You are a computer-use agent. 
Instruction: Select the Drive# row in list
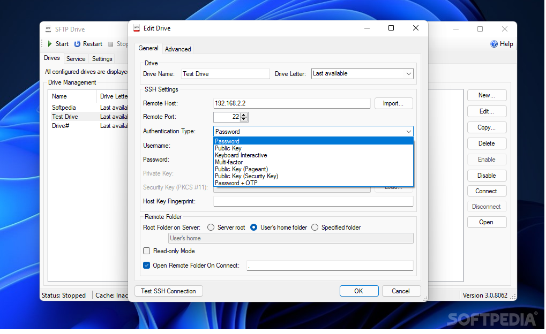pos(88,126)
